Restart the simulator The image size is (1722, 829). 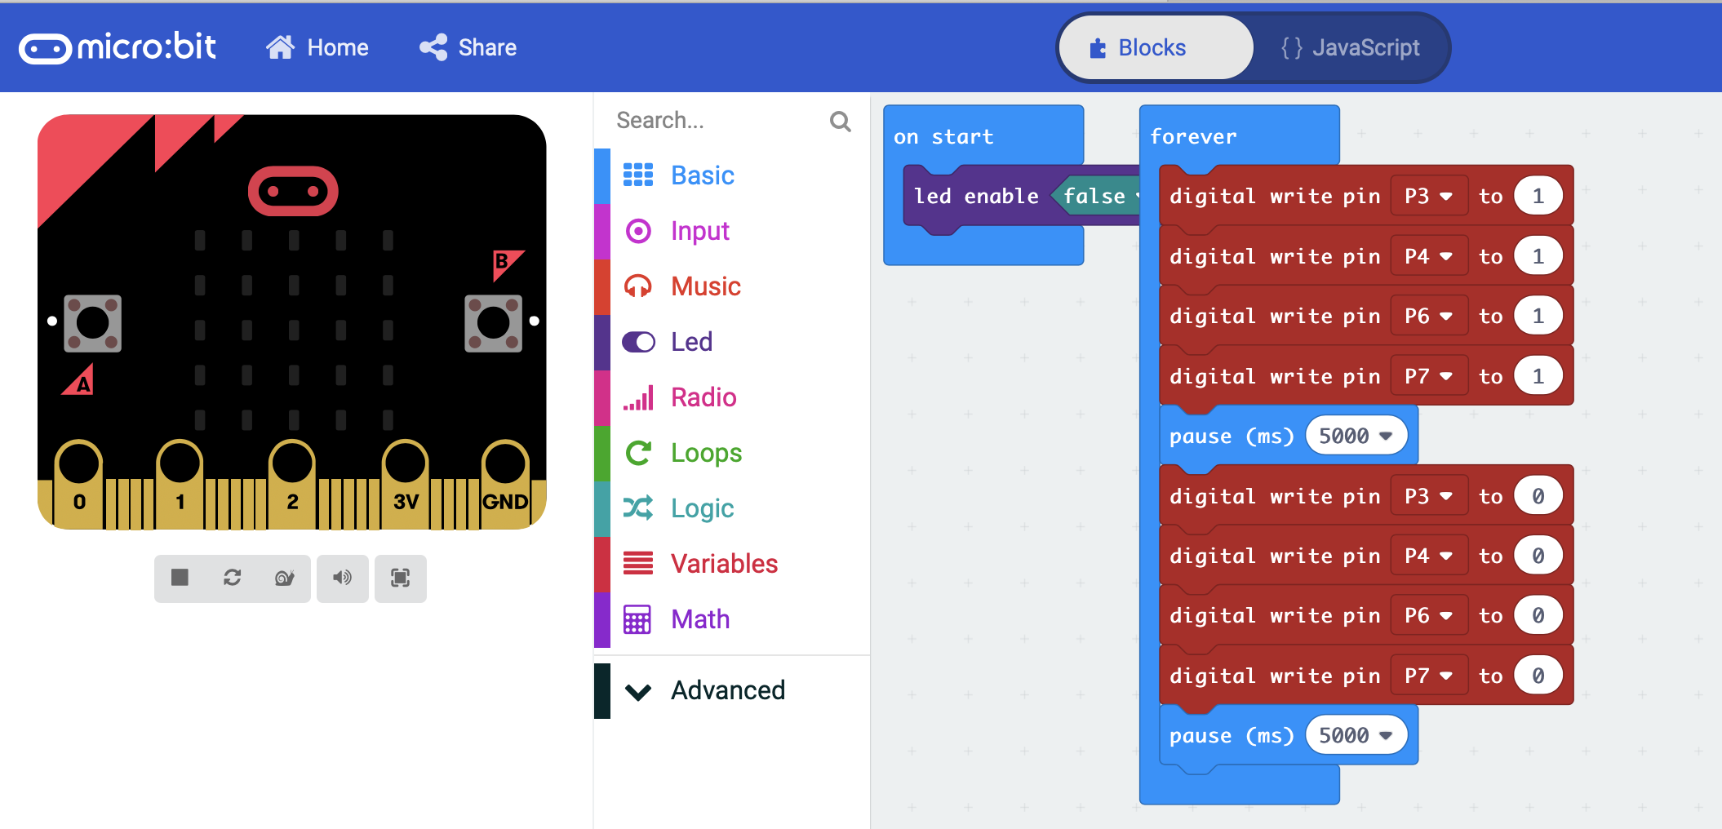pos(233,579)
